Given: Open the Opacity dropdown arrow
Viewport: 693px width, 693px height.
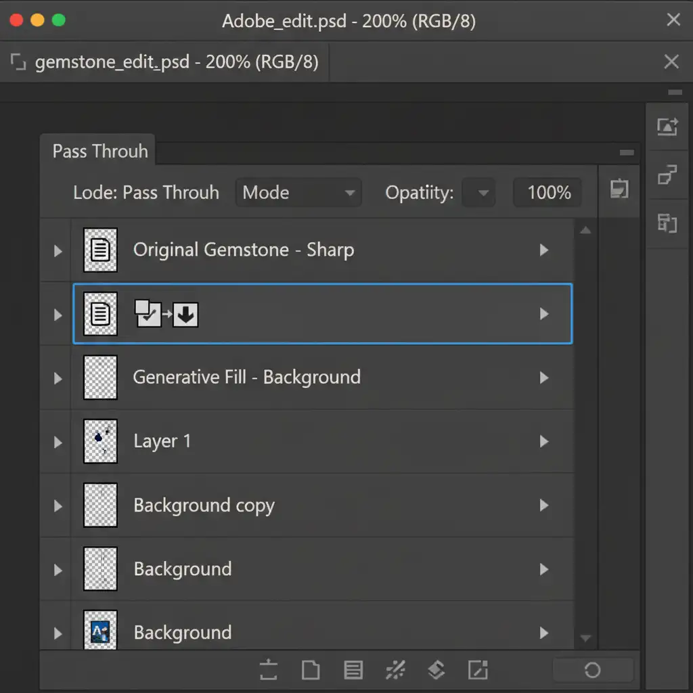Looking at the screenshot, I should pos(483,194).
